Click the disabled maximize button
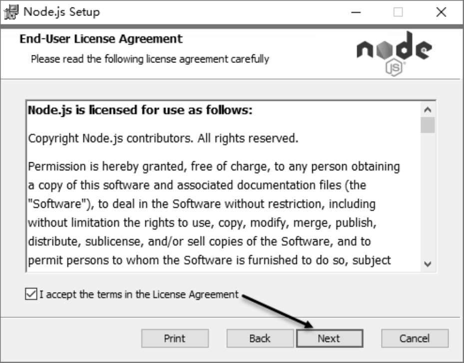 398,12
